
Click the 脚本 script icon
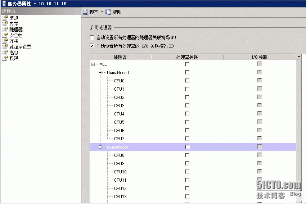[85, 12]
